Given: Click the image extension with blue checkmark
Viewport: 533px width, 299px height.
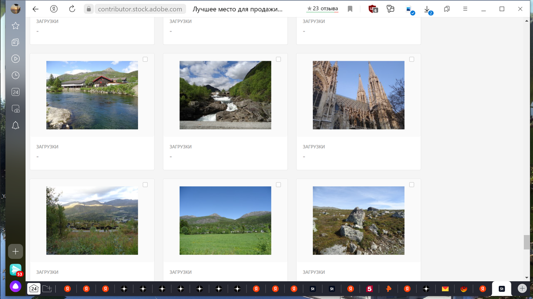Looking at the screenshot, I should coord(410,10).
